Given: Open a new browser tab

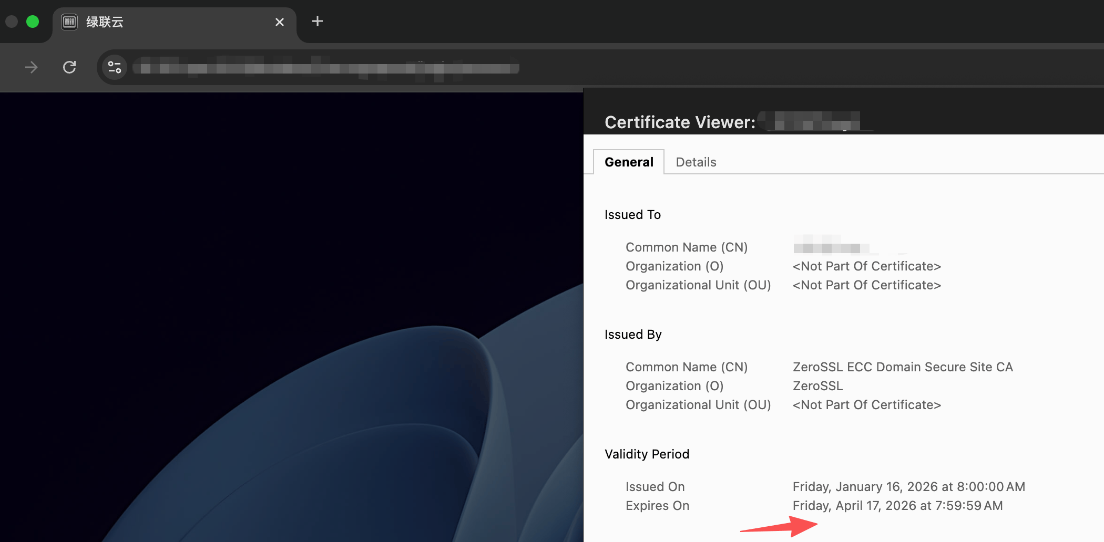Looking at the screenshot, I should click(x=317, y=22).
